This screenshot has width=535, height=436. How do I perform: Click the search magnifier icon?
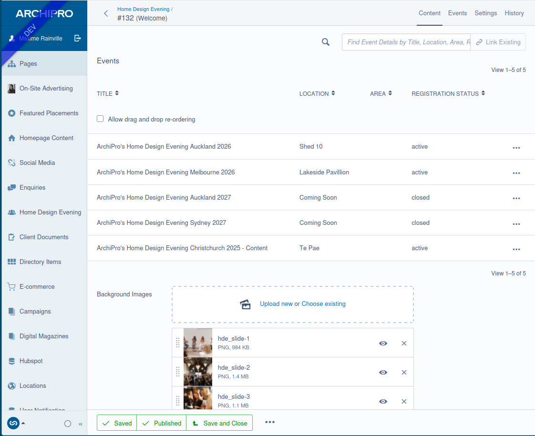point(326,42)
